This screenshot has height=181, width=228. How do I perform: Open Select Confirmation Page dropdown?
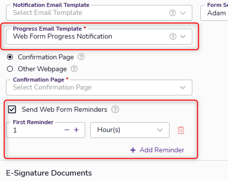[99, 88]
